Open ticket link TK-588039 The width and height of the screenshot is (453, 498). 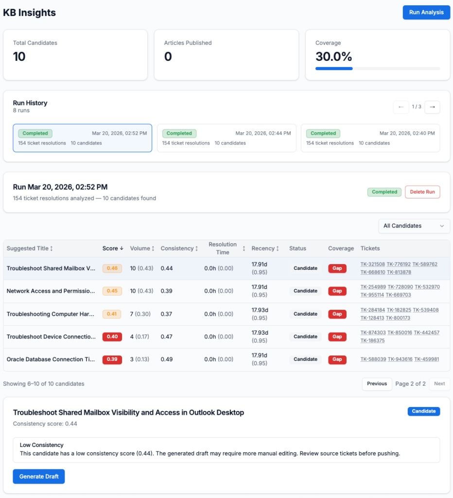[372, 359]
